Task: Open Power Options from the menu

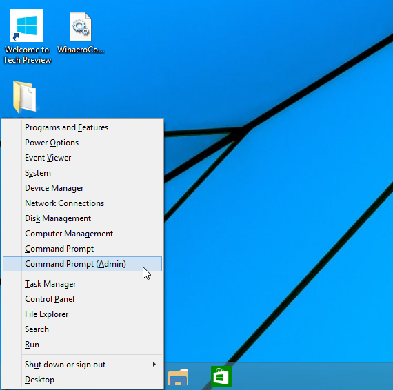Action: pos(82,143)
